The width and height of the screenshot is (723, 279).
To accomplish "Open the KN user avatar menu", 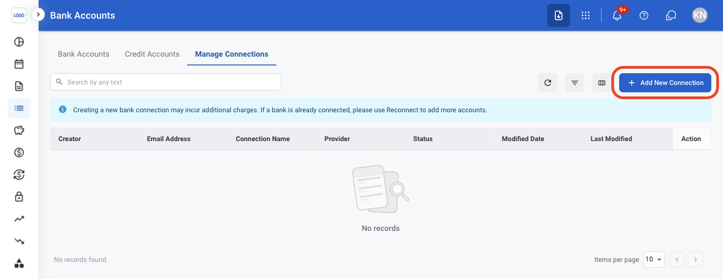I will [699, 15].
